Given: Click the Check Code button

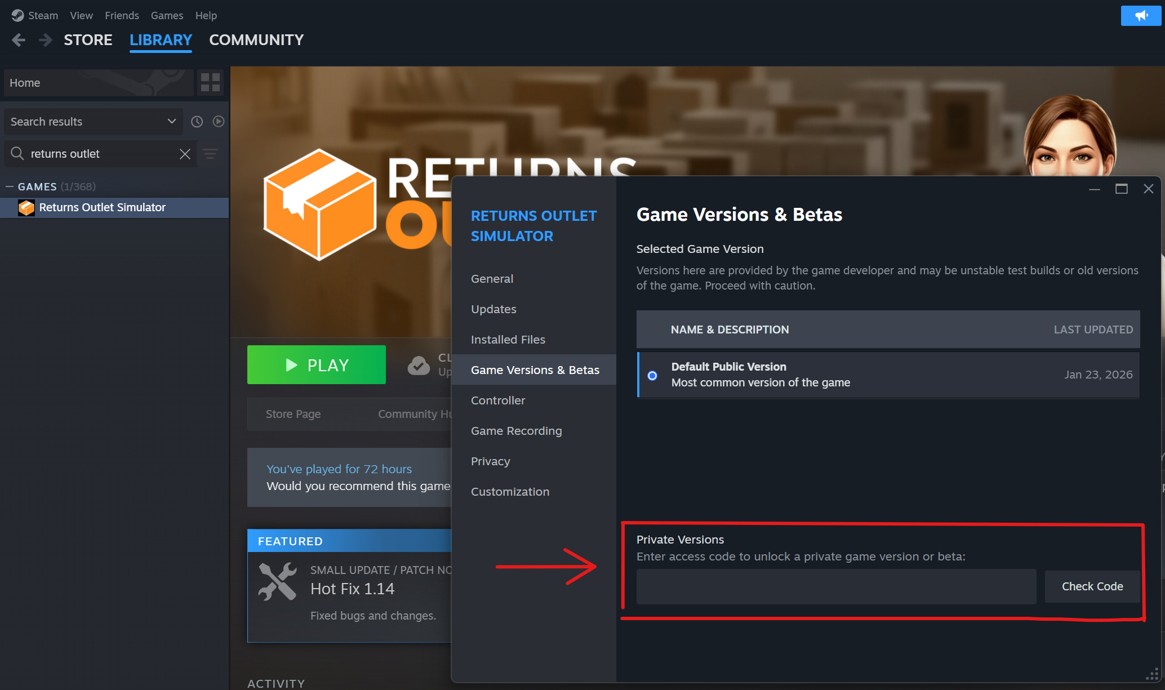Looking at the screenshot, I should tap(1092, 586).
